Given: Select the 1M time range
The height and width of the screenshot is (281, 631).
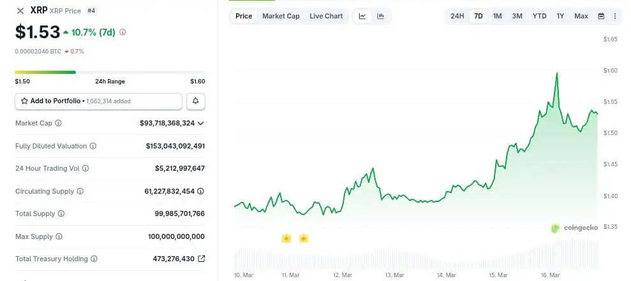Looking at the screenshot, I should [x=498, y=16].
